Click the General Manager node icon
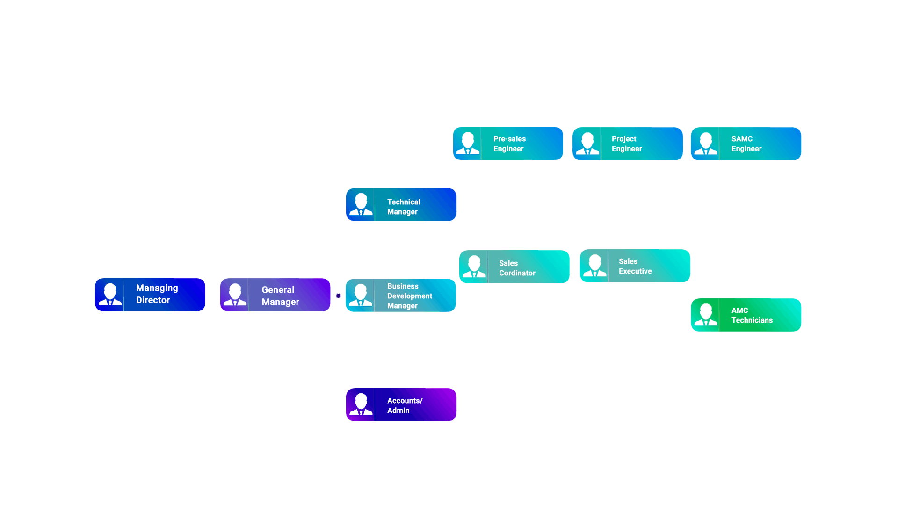 (236, 294)
